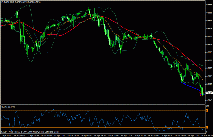213x137 pixels.
Task: Click time label 13 Apr 21:30
Action: (60, 136)
